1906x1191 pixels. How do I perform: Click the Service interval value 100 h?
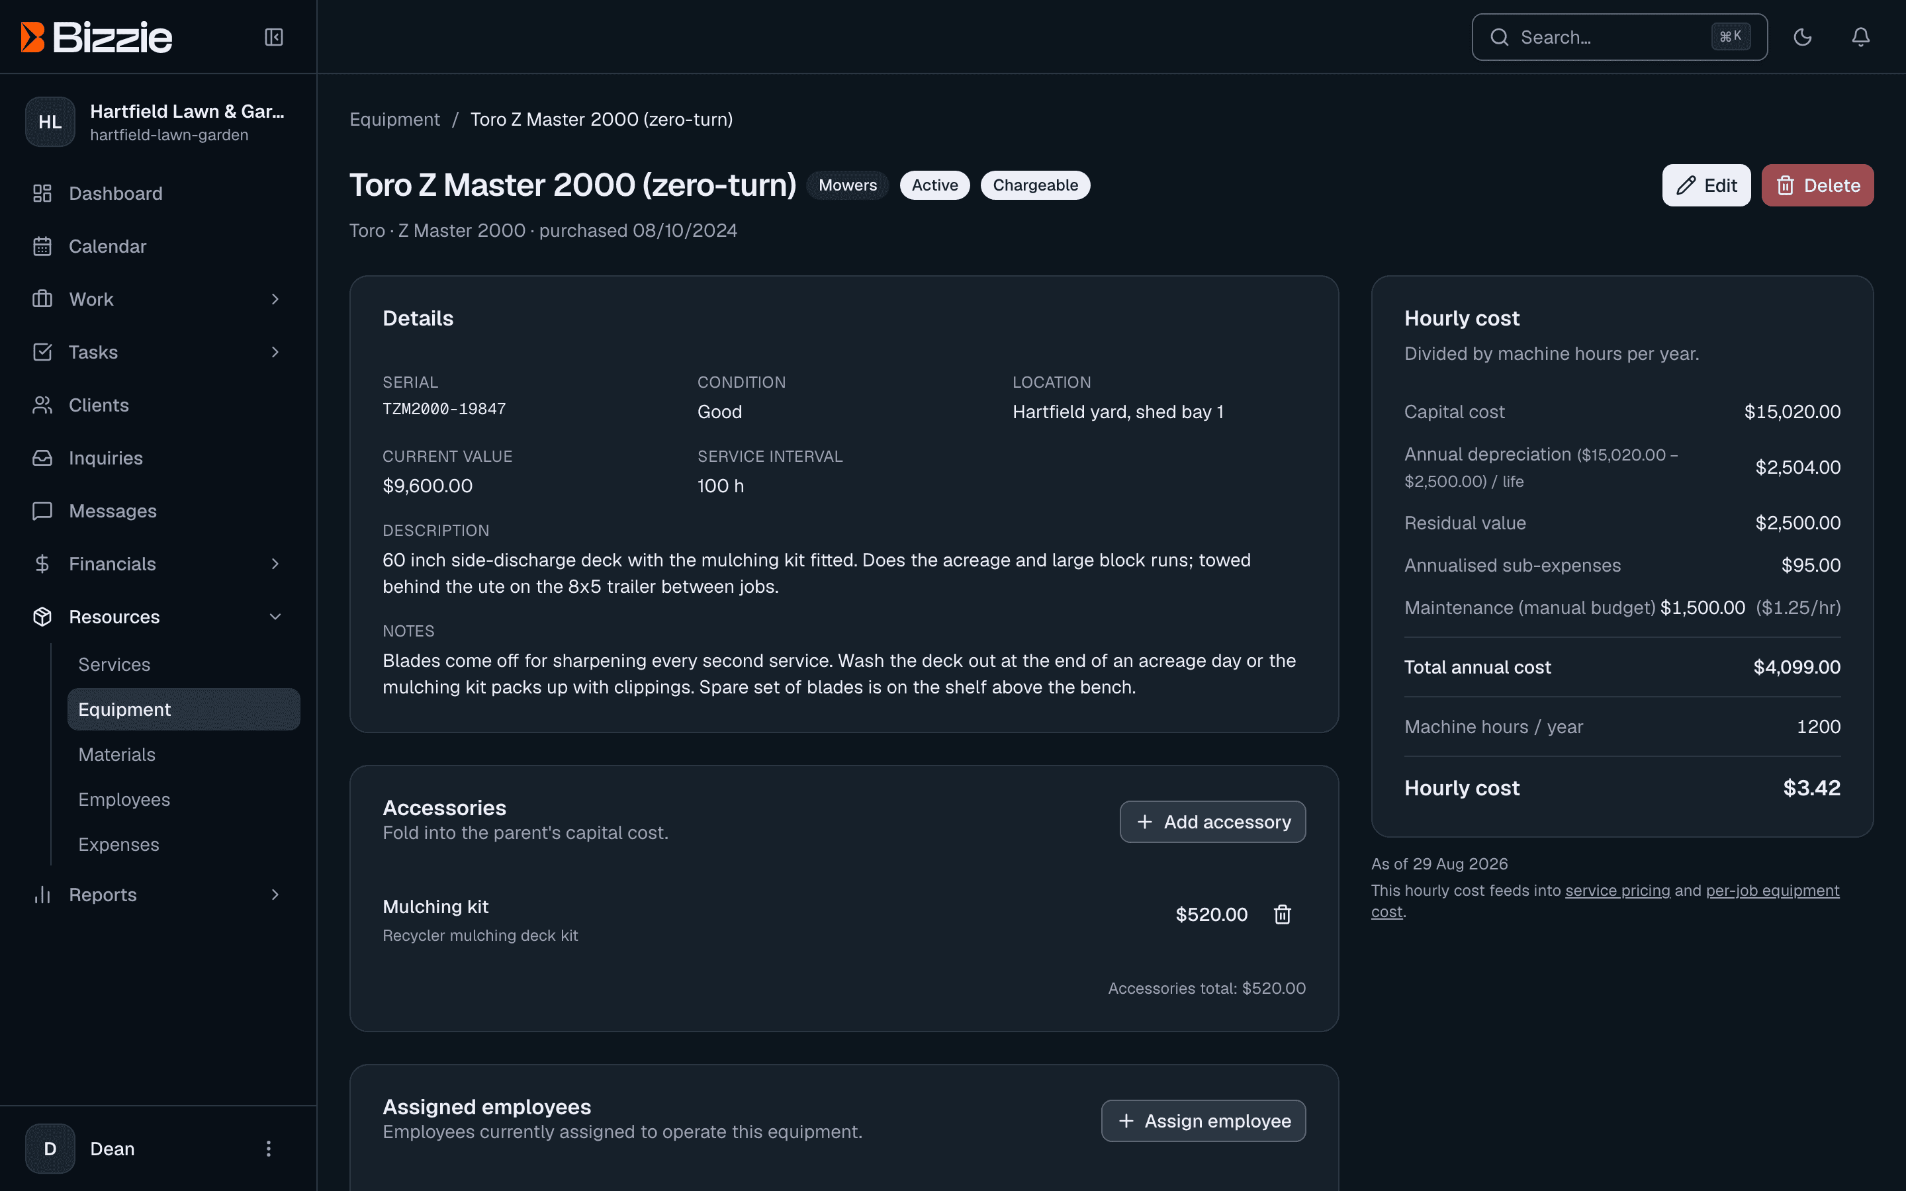tap(721, 486)
